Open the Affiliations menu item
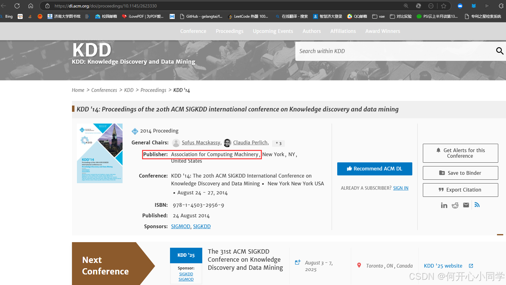The height and width of the screenshot is (285, 506). [343, 31]
